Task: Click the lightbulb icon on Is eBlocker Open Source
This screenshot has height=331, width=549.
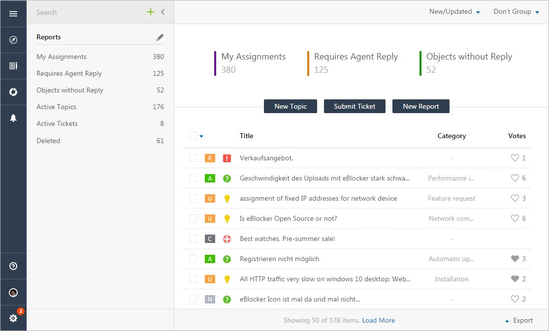Action: tap(226, 218)
